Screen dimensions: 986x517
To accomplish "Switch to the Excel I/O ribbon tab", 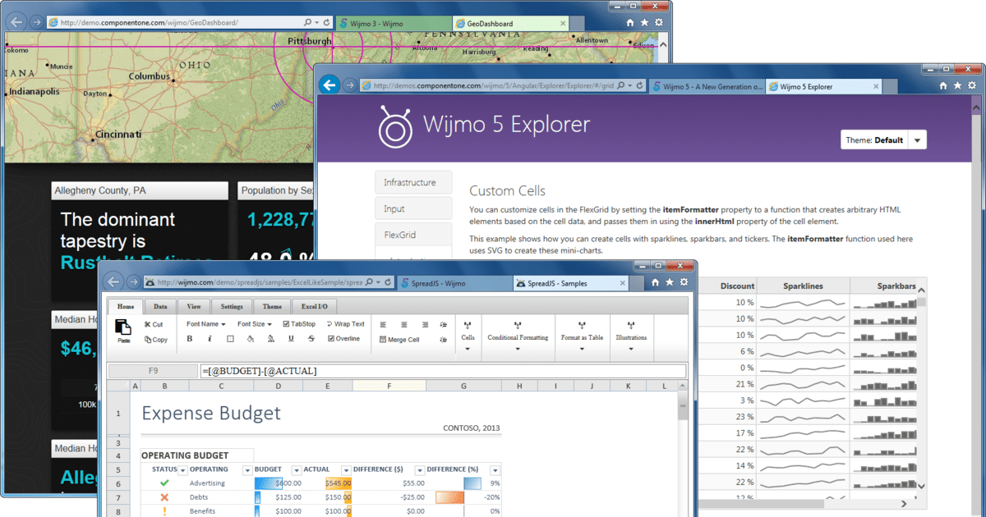I will 314,306.
